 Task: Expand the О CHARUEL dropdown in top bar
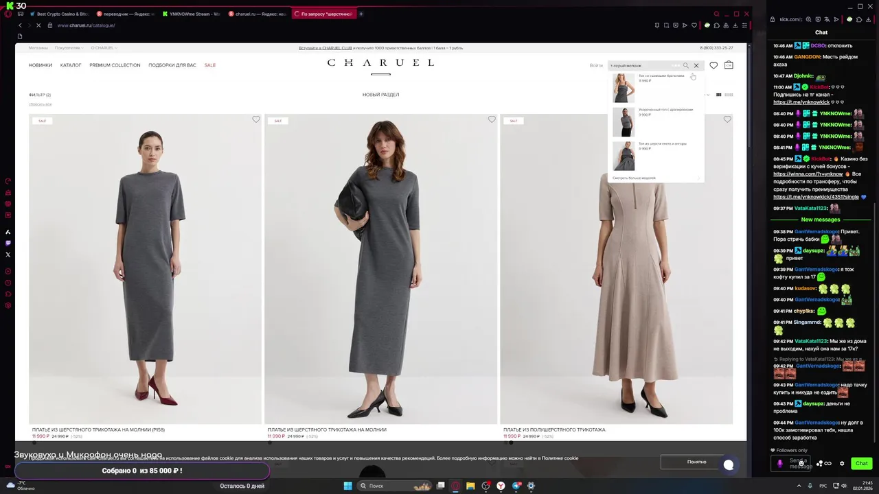104,48
